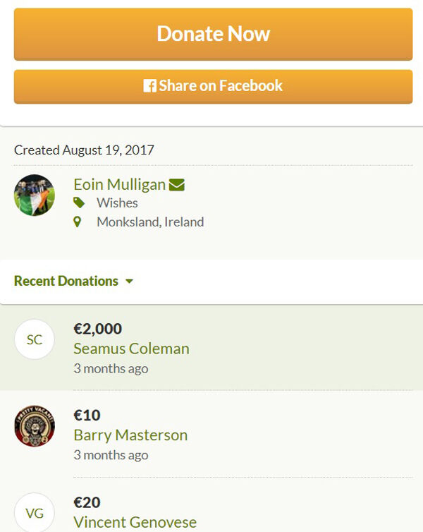Screen dimensions: 423x532
Task: Open Vincent Genovese's donor name
Action: click(135, 523)
